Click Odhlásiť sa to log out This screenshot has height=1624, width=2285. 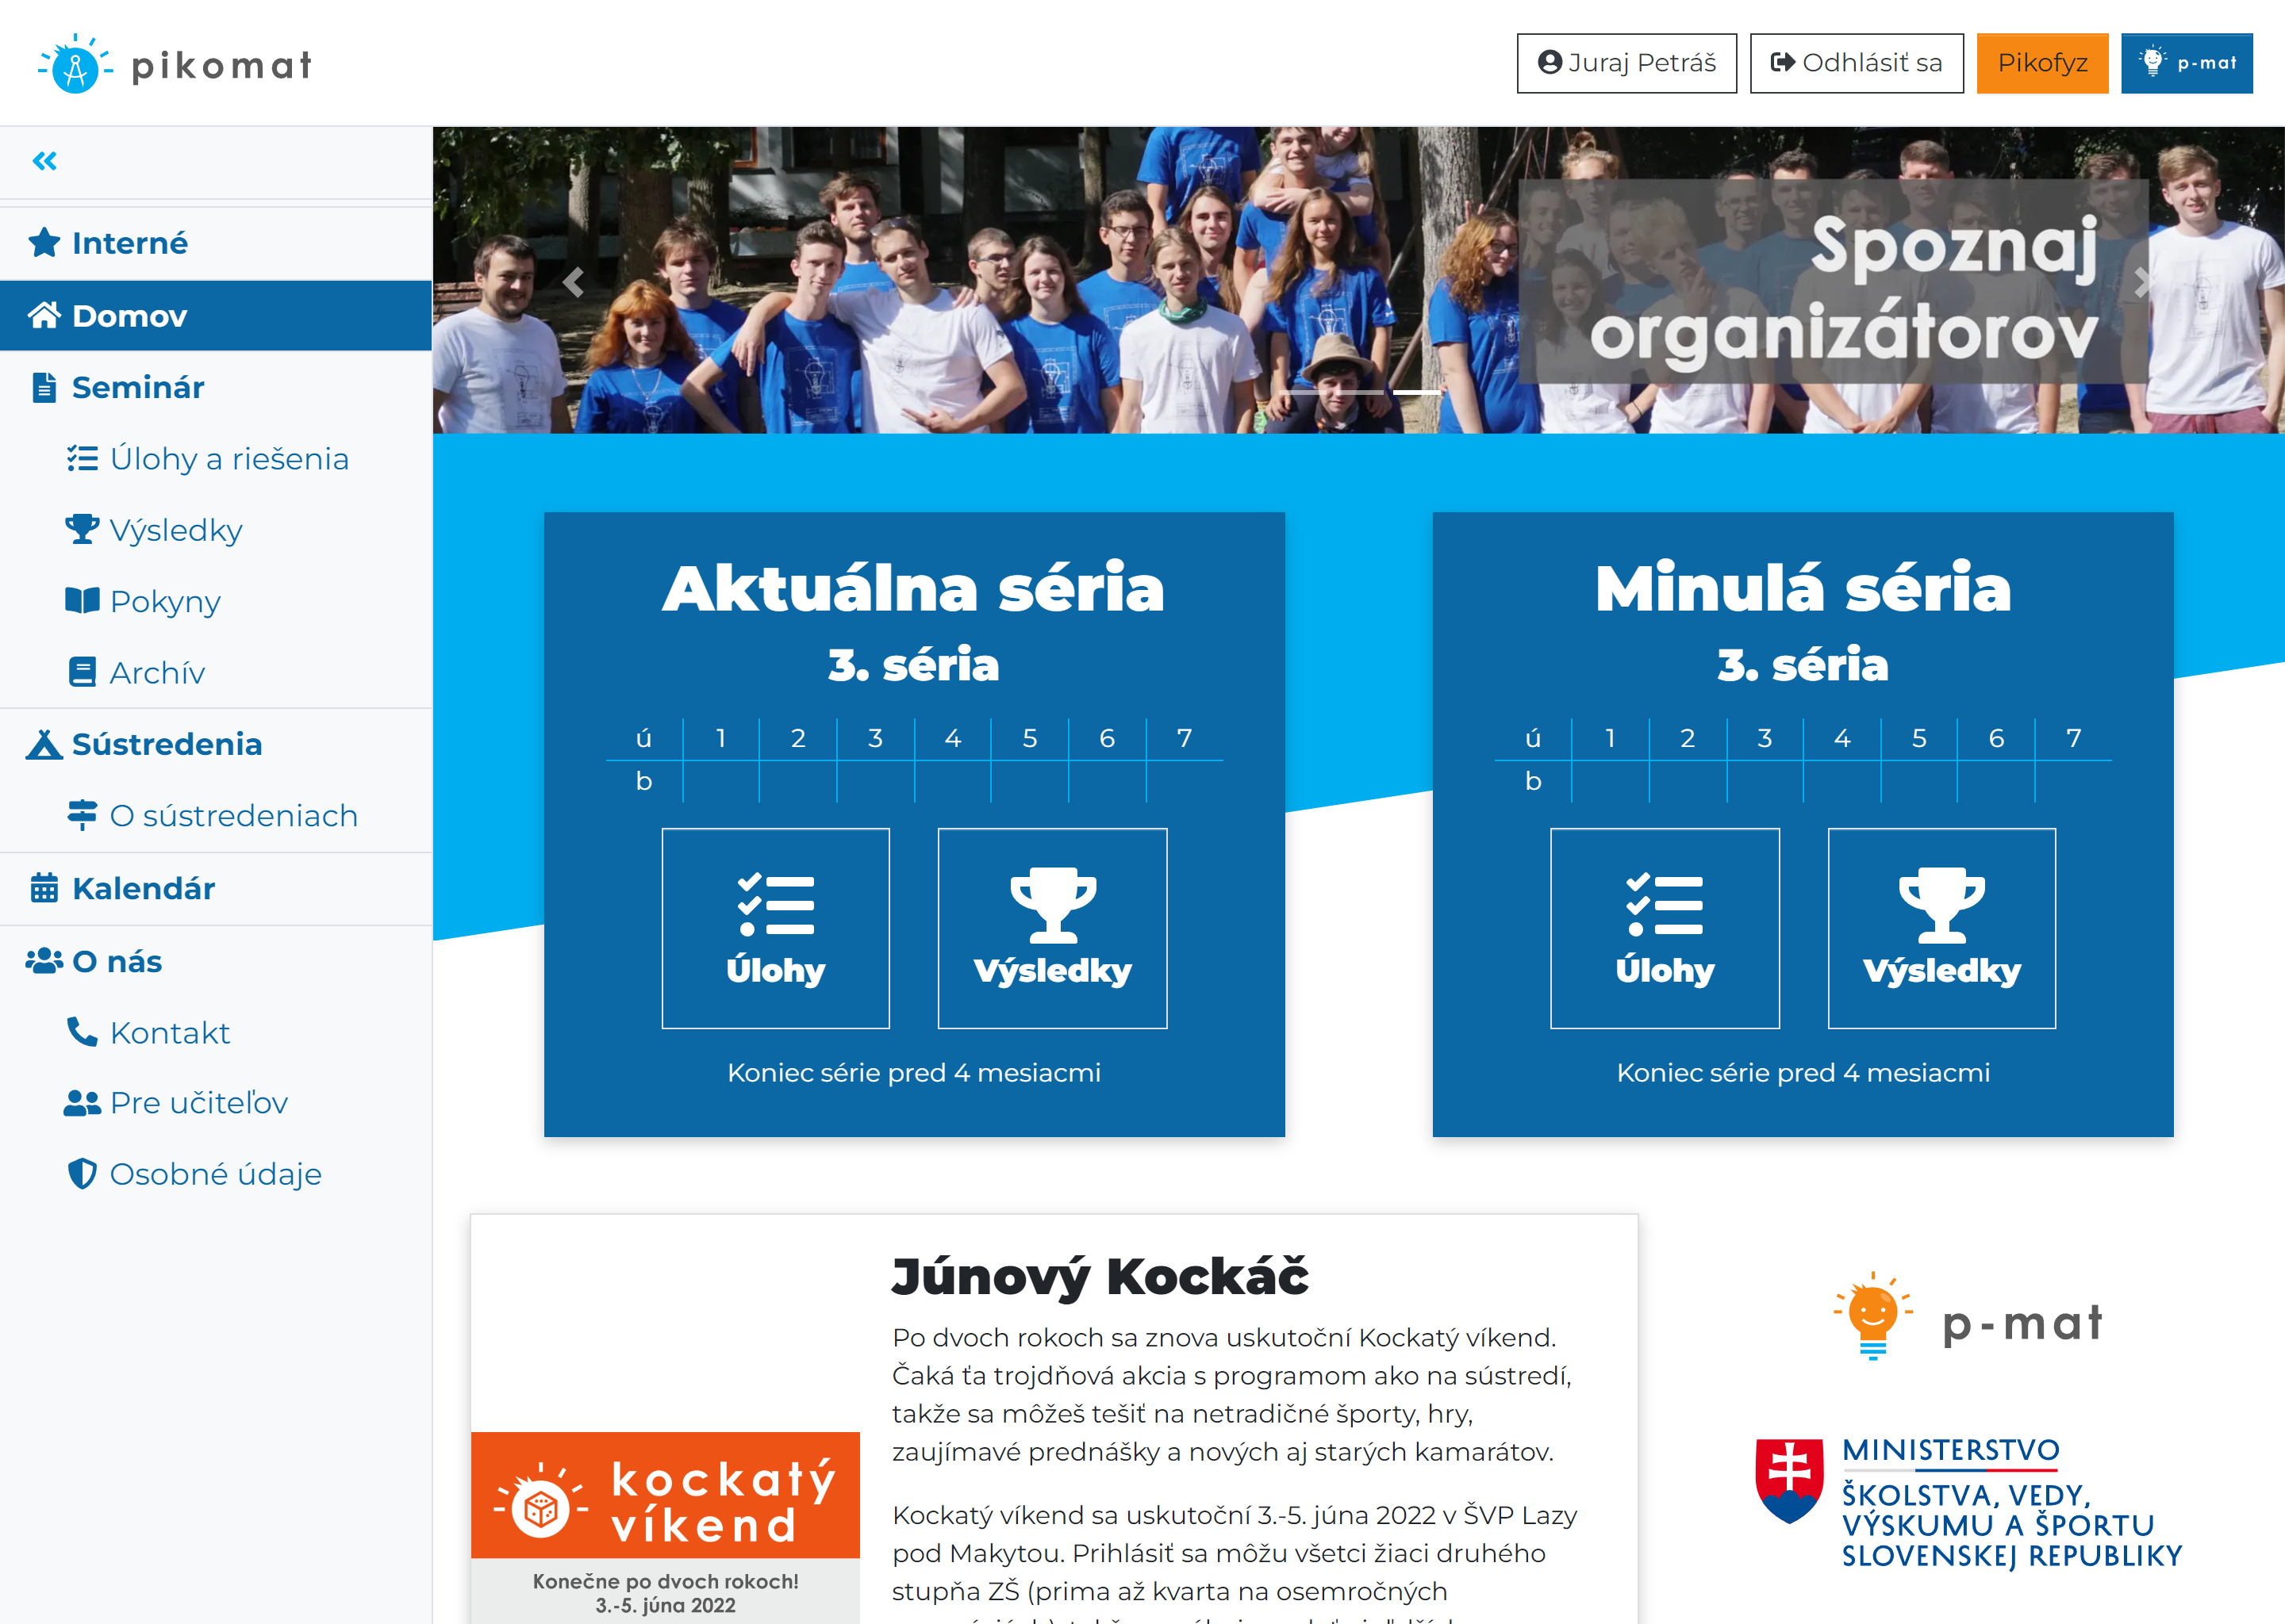[x=1856, y=62]
